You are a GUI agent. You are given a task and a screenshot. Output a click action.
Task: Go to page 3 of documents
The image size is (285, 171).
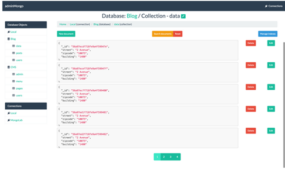(x=171, y=157)
